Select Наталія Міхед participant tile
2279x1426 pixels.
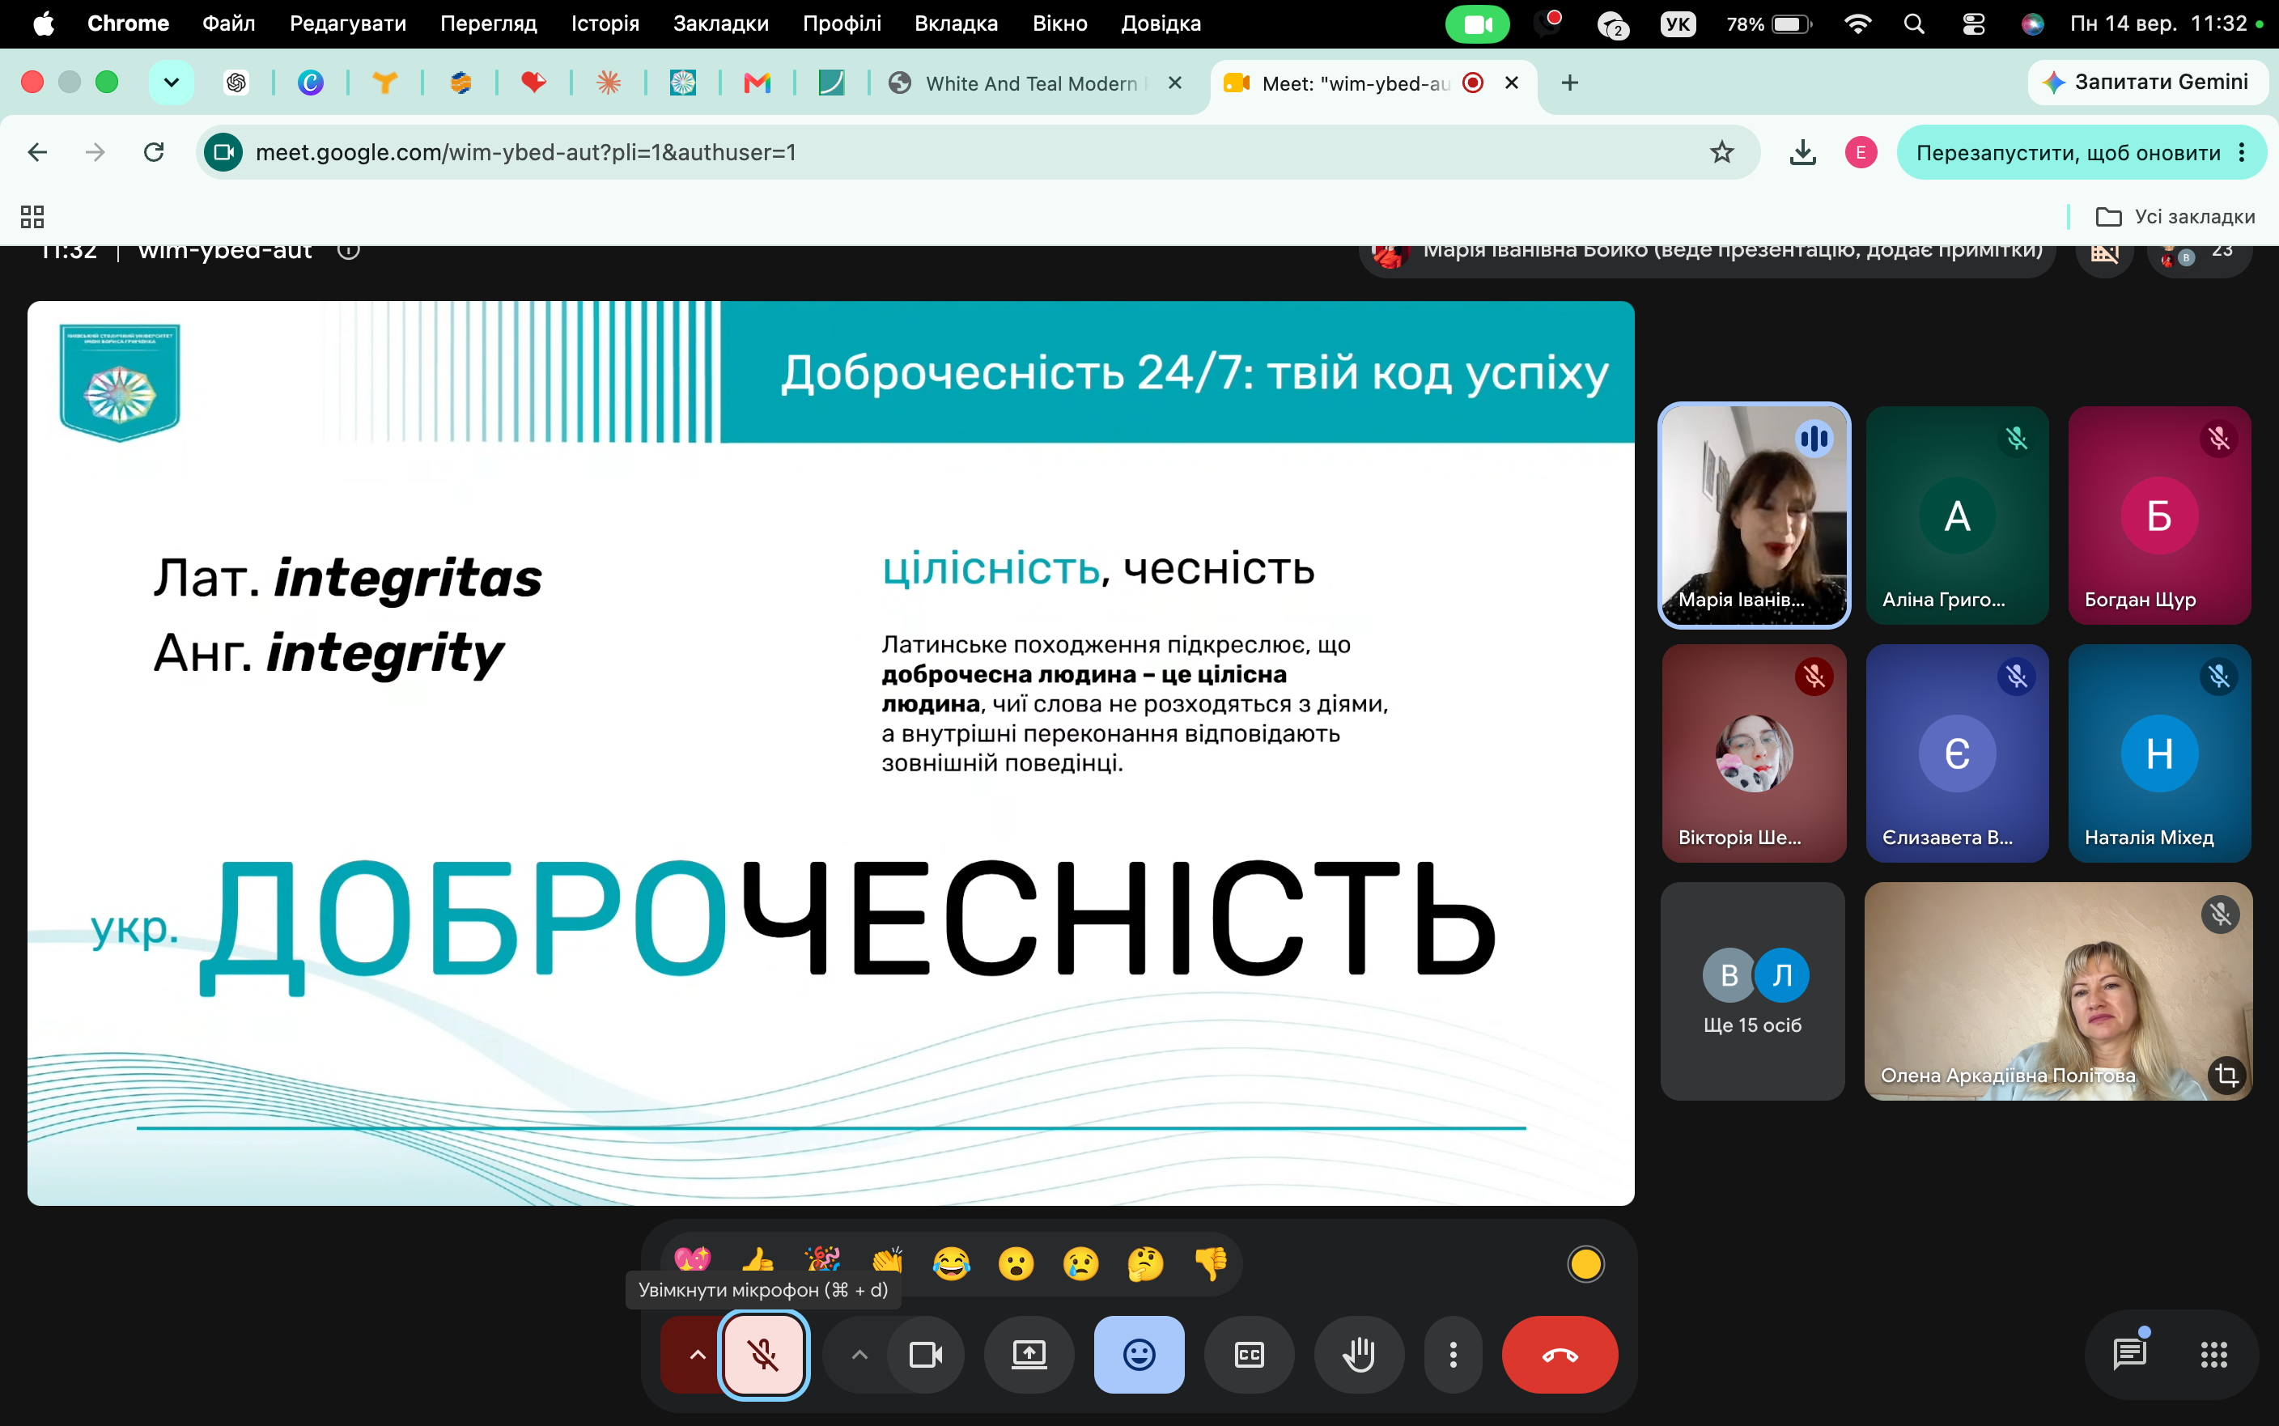pyautogui.click(x=2159, y=753)
